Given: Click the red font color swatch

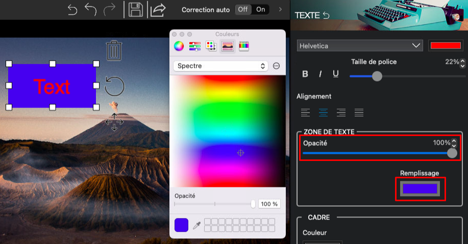Looking at the screenshot, I should tap(446, 45).
